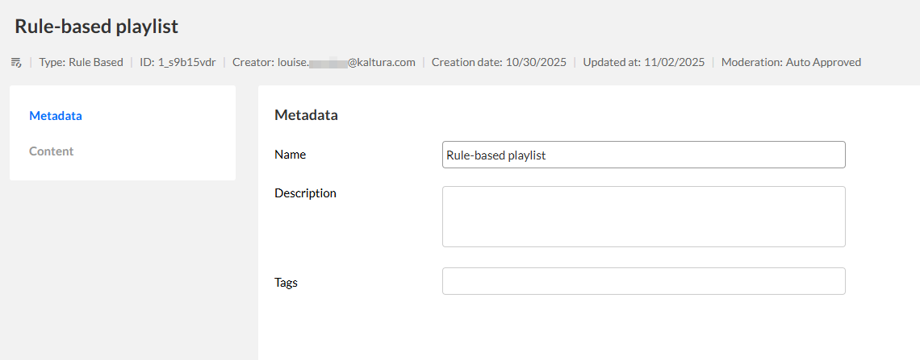Click the rule-based playlist type icon
Viewport: 920px width, 360px height.
[x=16, y=62]
